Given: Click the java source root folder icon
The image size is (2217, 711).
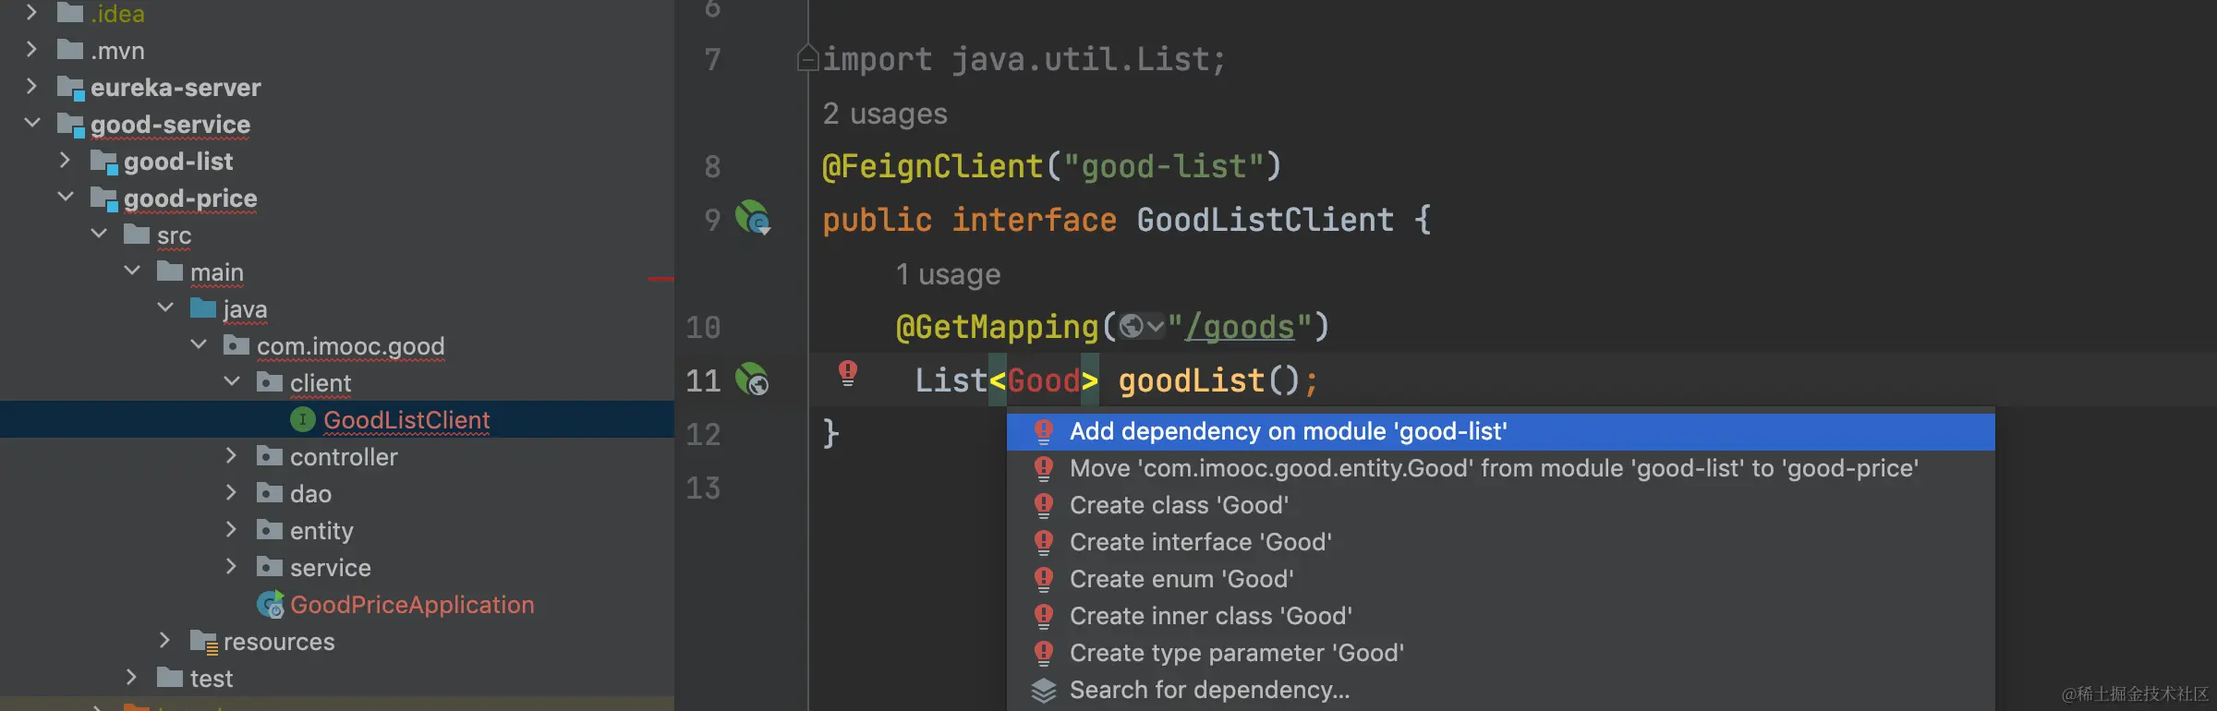Looking at the screenshot, I should [x=202, y=307].
